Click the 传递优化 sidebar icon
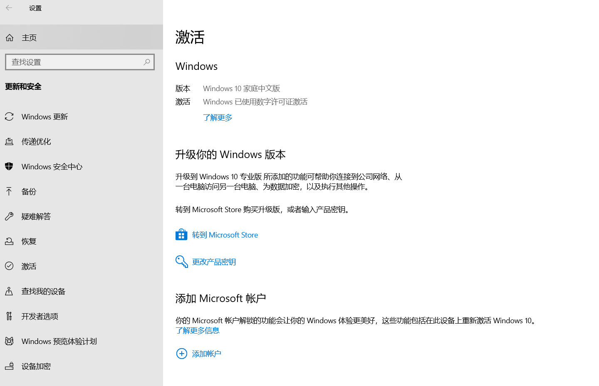Screen dimensions: 599x386 click(x=9, y=141)
